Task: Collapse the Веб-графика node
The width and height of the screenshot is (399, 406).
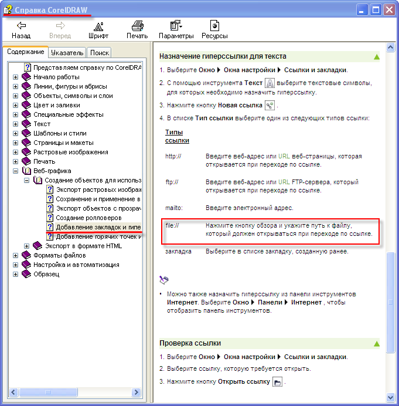Action: (15, 171)
